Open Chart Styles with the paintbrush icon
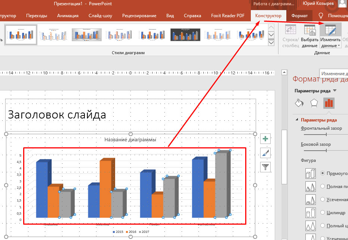The image size is (348, 240). (265, 153)
